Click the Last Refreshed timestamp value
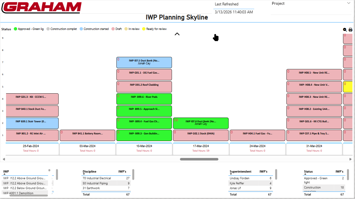The width and height of the screenshot is (355, 199). pos(234,12)
